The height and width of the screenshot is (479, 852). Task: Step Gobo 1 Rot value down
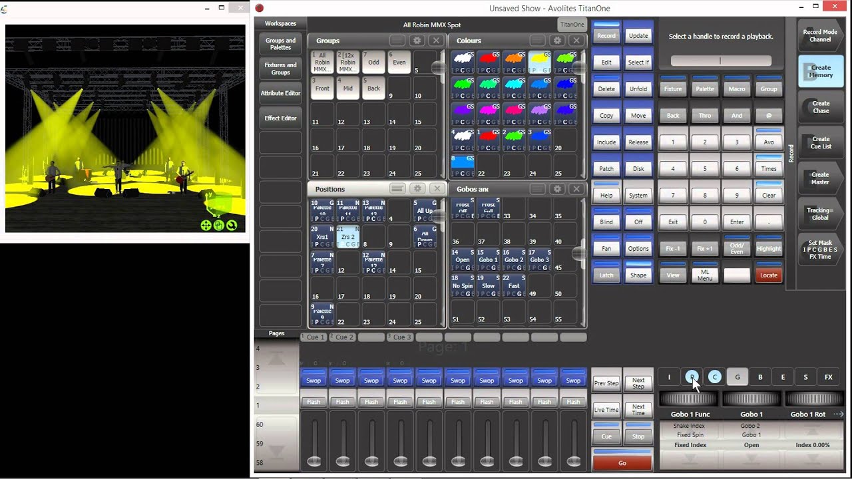pos(813,459)
